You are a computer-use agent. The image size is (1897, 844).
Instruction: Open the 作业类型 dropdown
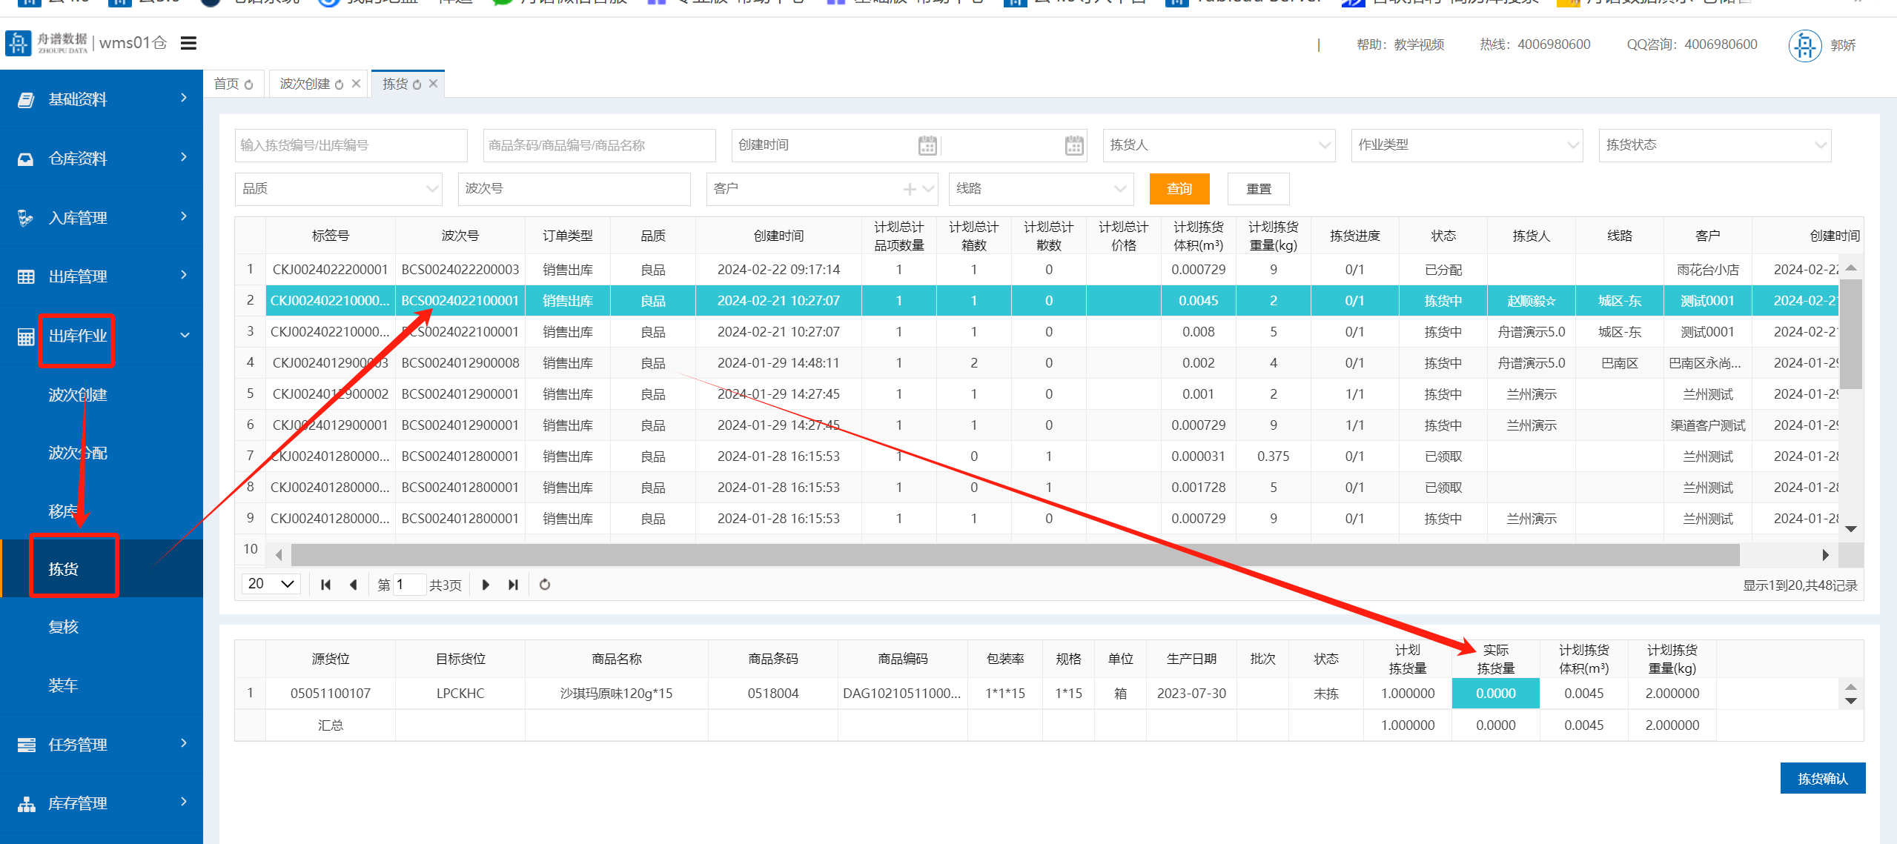[1466, 145]
